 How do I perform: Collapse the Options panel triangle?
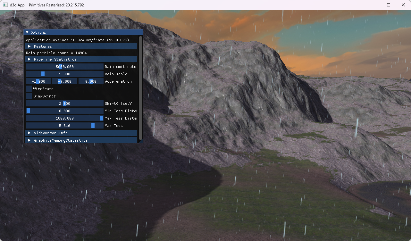tap(27, 32)
